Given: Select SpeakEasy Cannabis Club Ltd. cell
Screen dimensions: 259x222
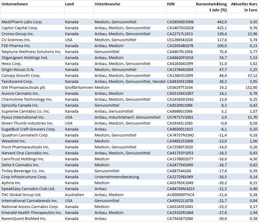Looking at the screenshot, I should [x=32, y=189].
